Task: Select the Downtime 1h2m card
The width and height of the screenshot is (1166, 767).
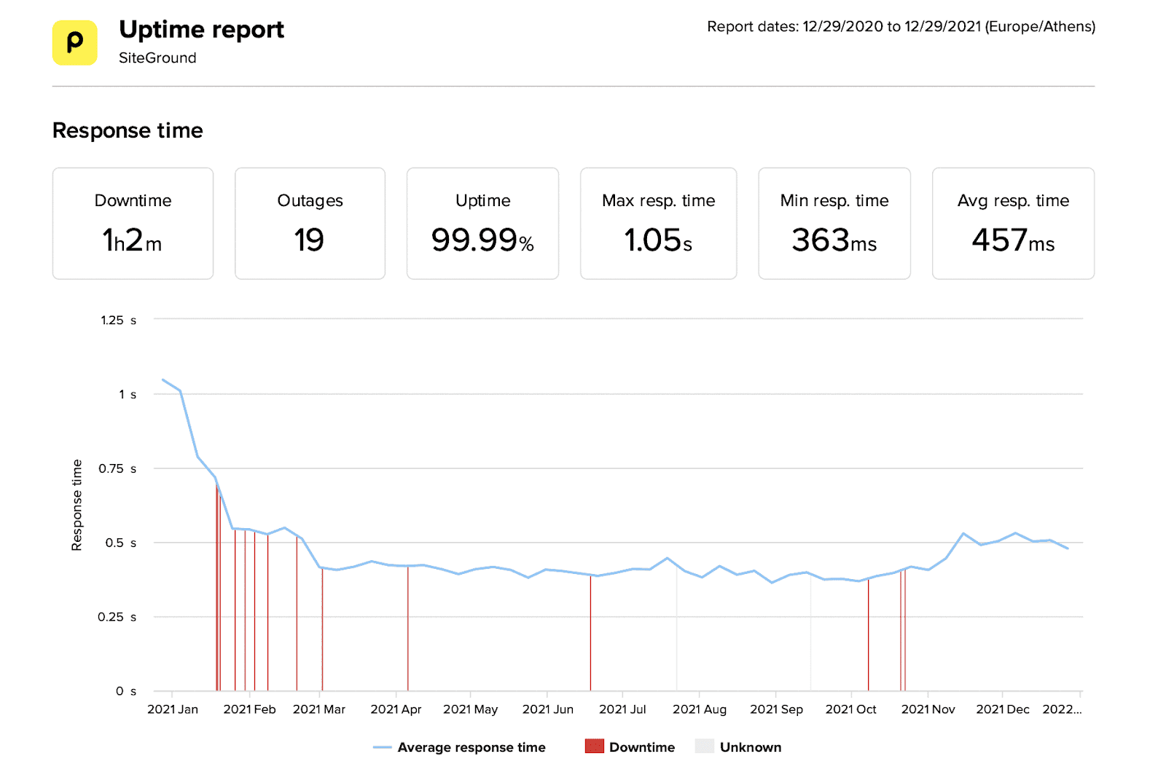Action: pos(133,224)
